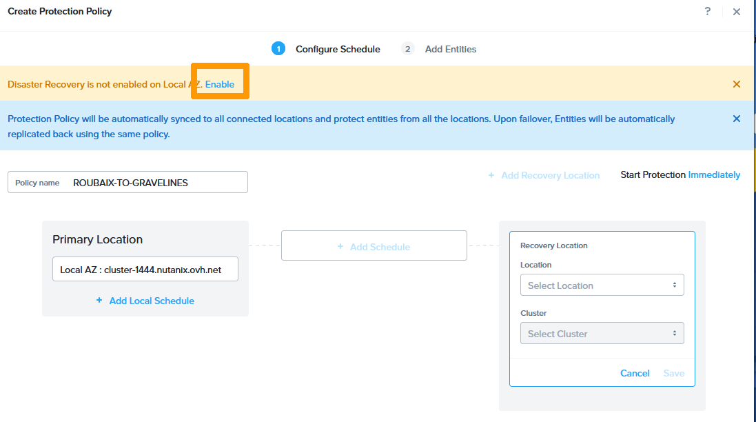Save the Recovery Location settings

point(673,373)
